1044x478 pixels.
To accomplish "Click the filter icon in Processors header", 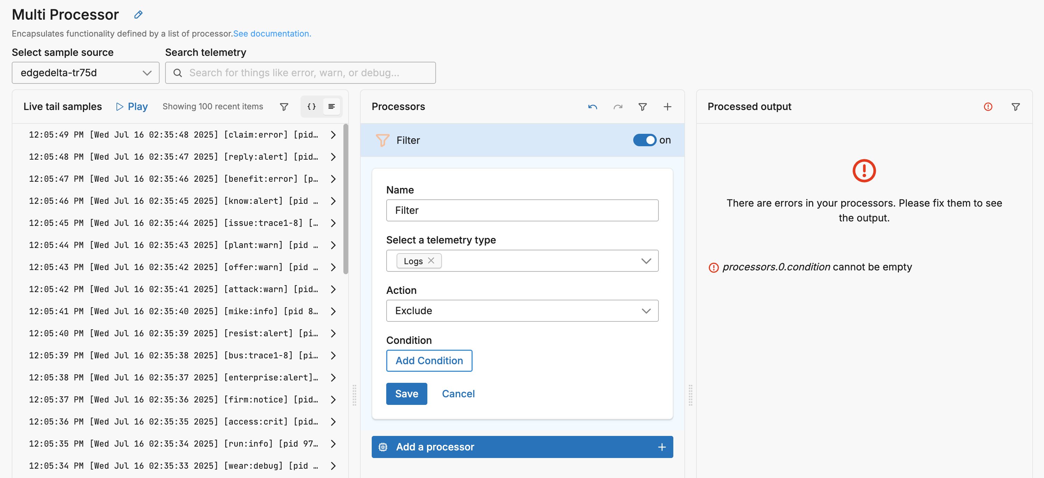I will (x=642, y=107).
